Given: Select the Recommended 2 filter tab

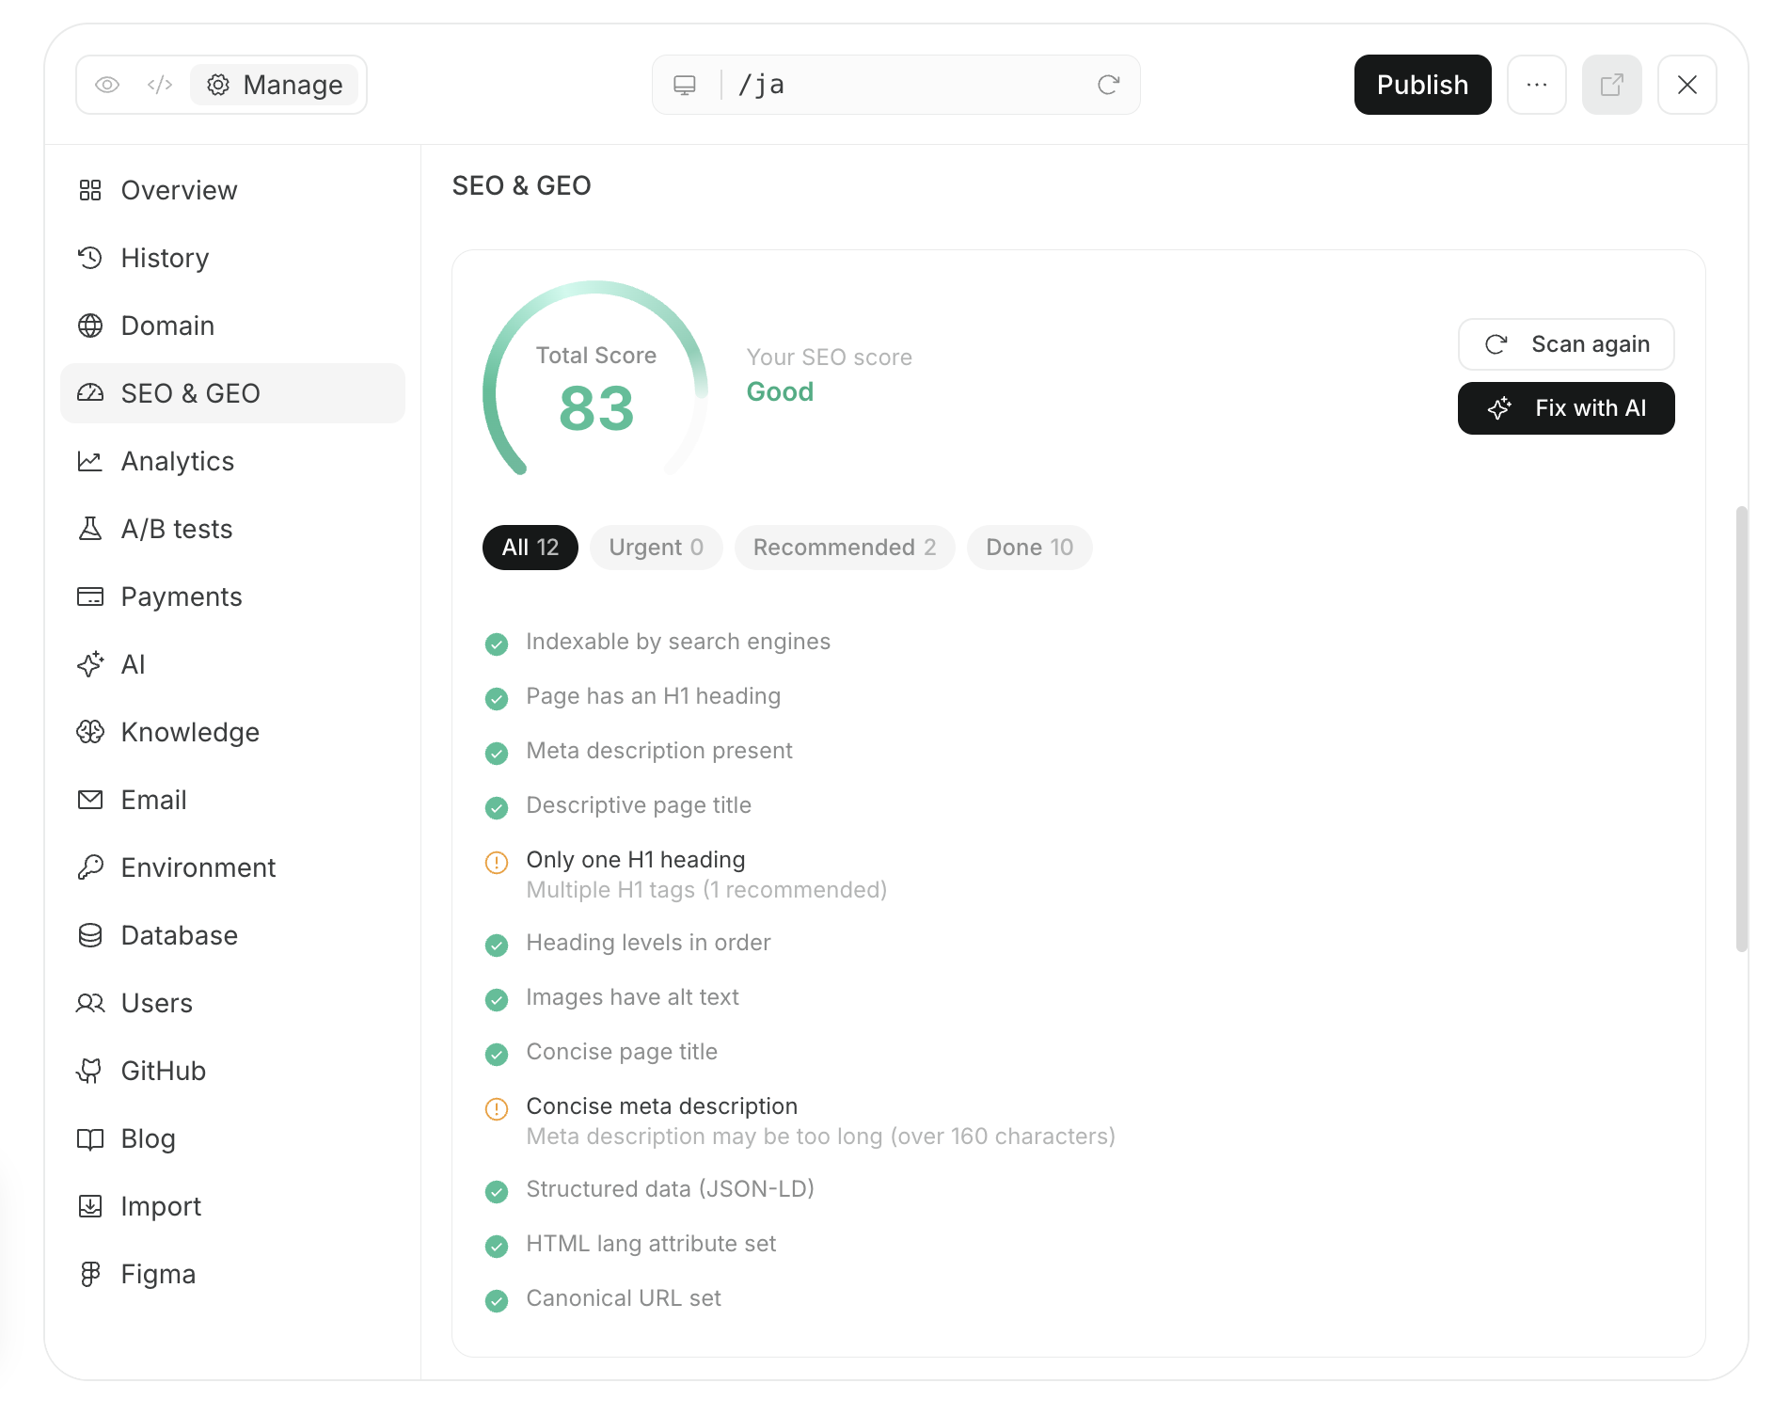Looking at the screenshot, I should click(845, 548).
